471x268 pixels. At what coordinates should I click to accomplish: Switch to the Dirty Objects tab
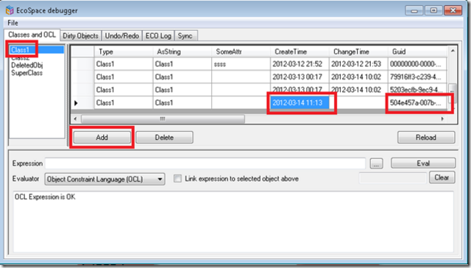pos(80,36)
